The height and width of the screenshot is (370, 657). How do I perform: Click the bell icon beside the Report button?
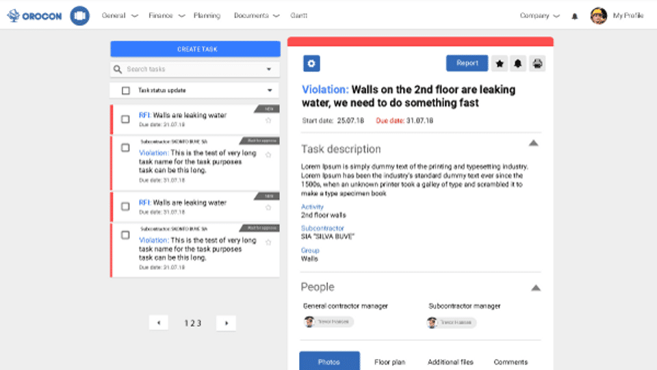pos(518,64)
